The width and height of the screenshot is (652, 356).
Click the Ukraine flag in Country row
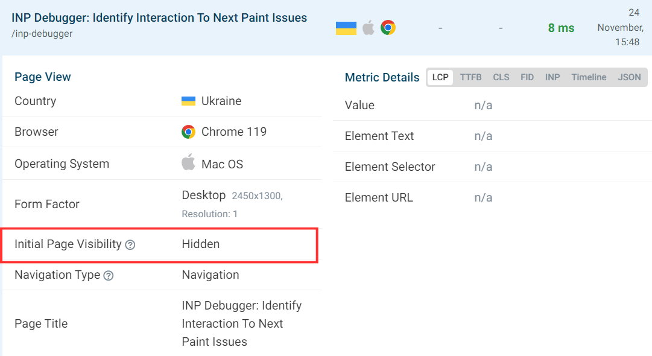click(188, 101)
